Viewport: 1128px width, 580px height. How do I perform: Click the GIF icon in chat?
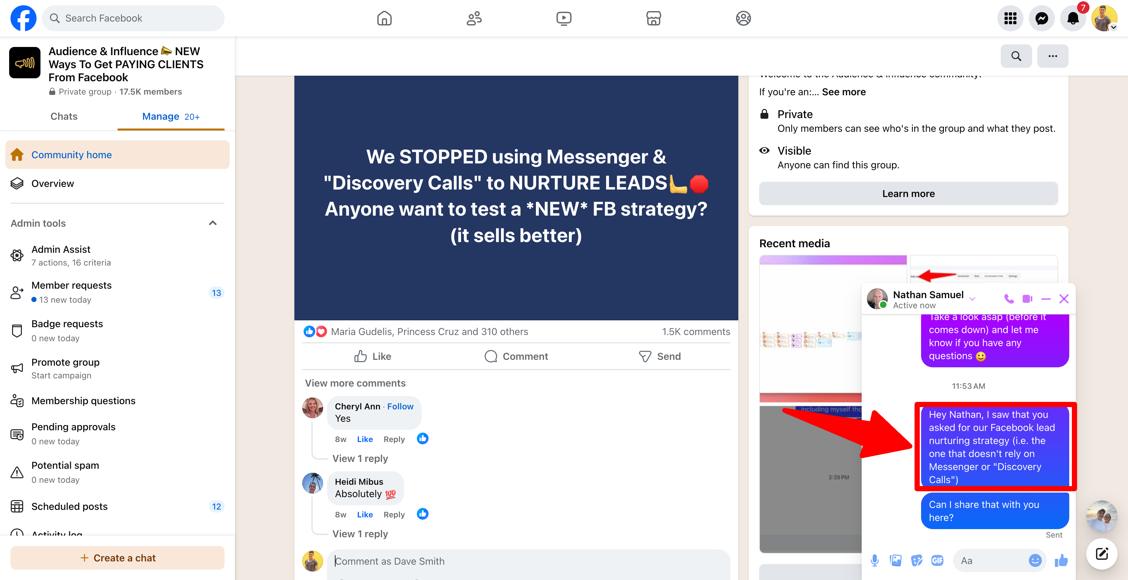(937, 560)
